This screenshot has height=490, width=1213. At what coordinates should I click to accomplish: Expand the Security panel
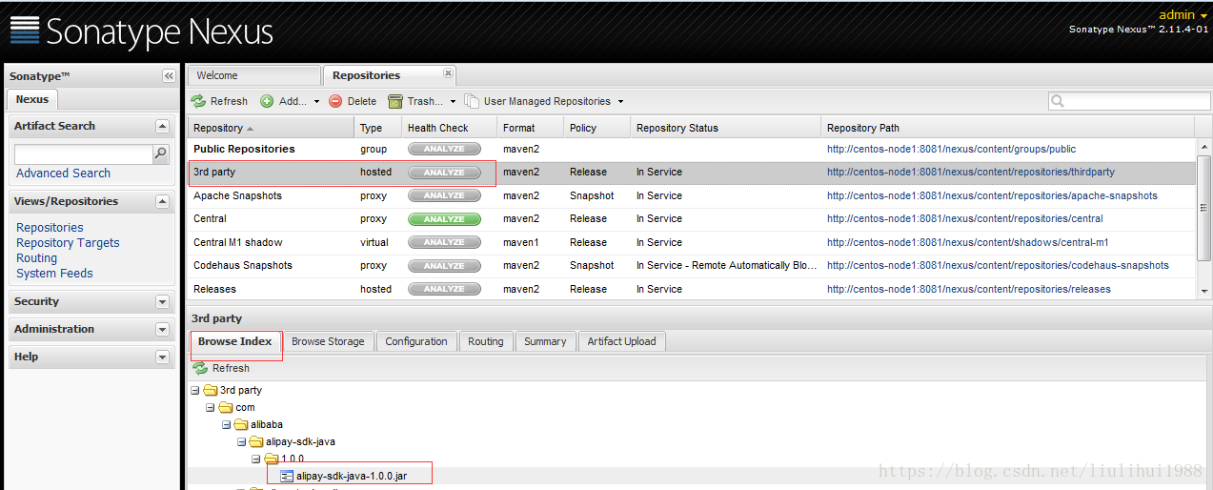(x=162, y=301)
